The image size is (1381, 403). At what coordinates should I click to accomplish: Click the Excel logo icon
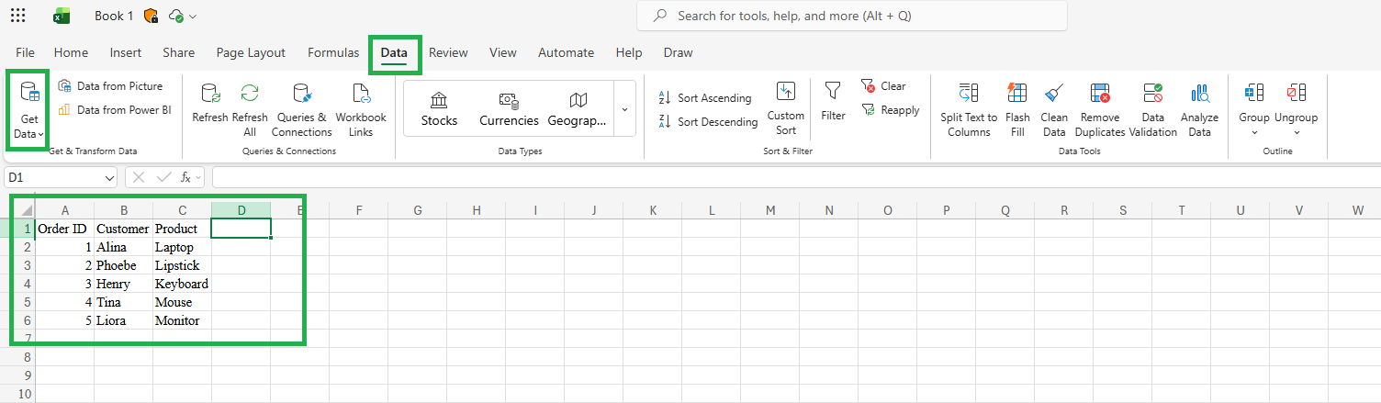click(62, 16)
